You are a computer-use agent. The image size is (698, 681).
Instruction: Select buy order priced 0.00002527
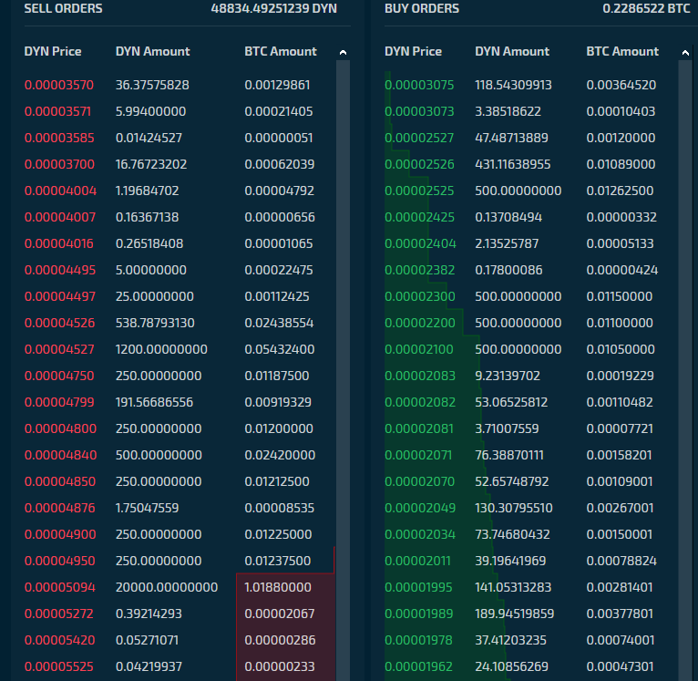click(x=531, y=138)
